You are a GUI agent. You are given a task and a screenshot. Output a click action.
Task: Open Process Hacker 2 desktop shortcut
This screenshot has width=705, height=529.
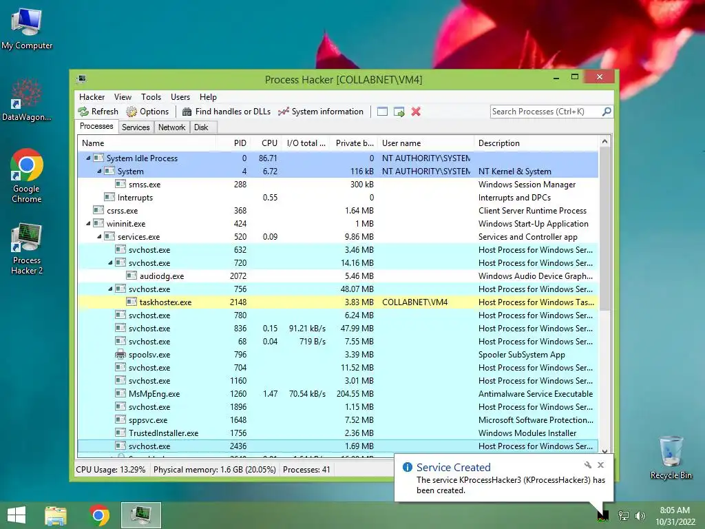[27, 249]
